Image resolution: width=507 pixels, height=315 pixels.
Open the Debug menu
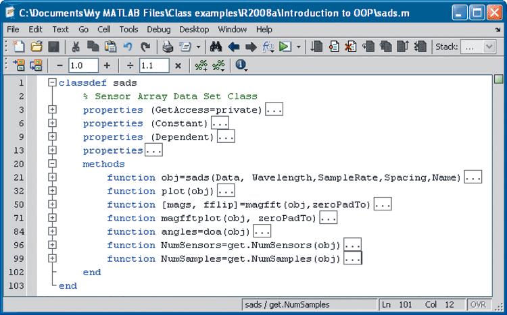[159, 30]
